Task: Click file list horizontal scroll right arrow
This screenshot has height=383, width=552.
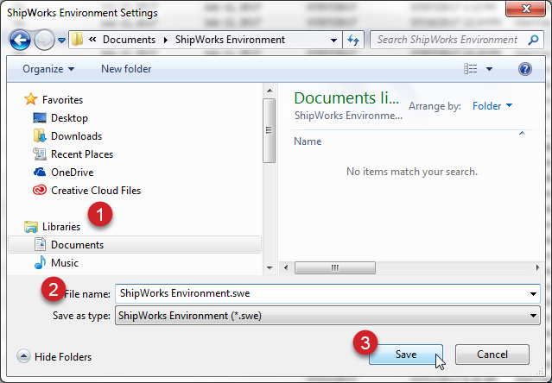Action: pos(537,267)
